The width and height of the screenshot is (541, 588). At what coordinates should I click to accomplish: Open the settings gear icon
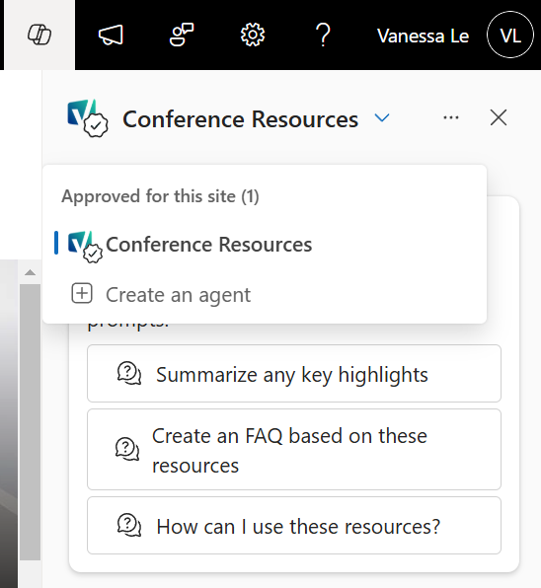click(253, 35)
